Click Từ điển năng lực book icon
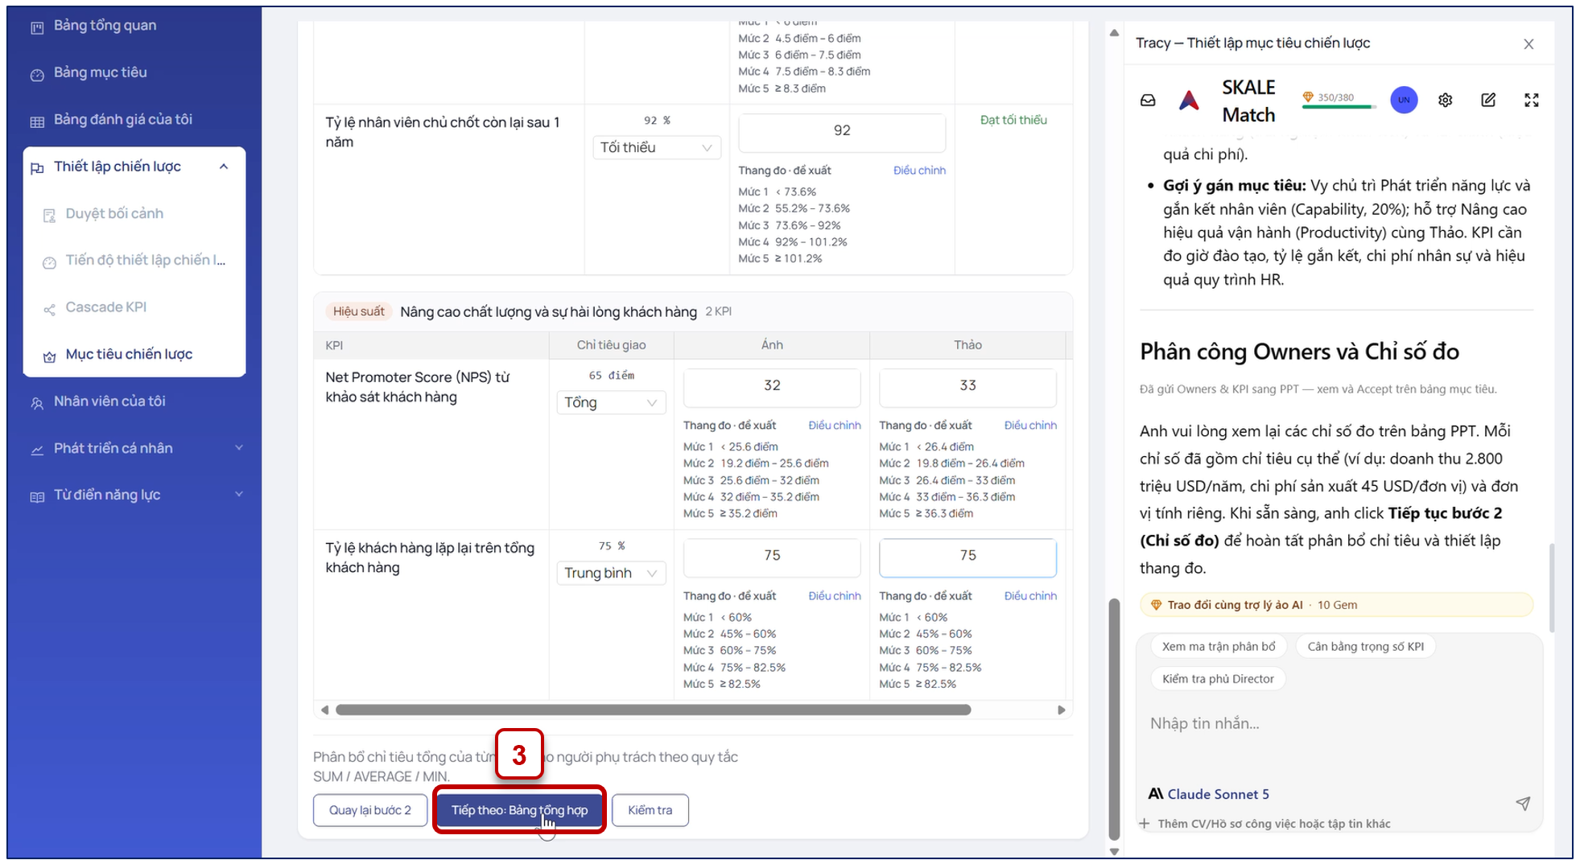The height and width of the screenshot is (860, 1580). (37, 497)
